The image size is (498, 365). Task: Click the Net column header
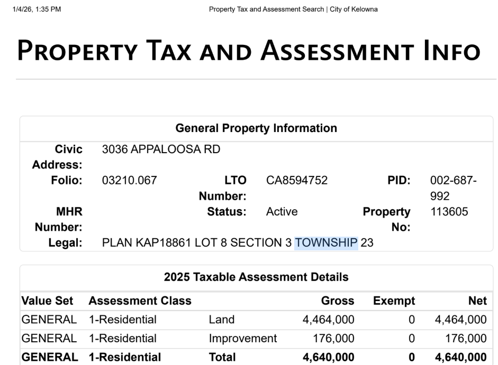point(477,301)
